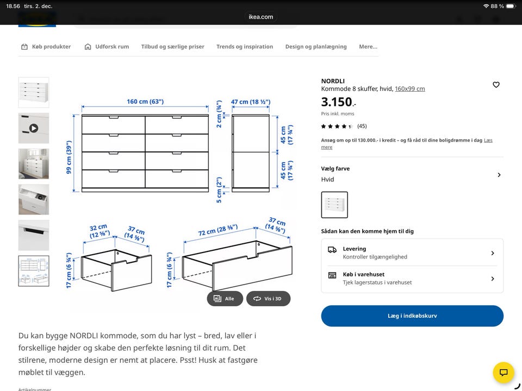This screenshot has width=522, height=391.
Task: Expand Levering availability row
Action: click(412, 253)
